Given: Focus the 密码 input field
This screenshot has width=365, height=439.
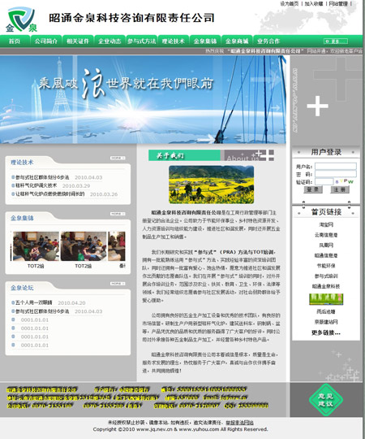Looking at the screenshot, I should tap(336, 174).
